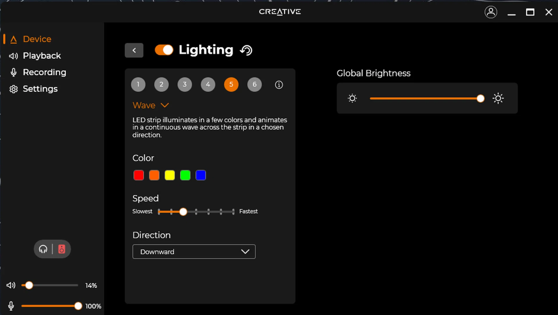Click the headphone device icon
This screenshot has width=558, height=315.
pyautogui.click(x=43, y=249)
